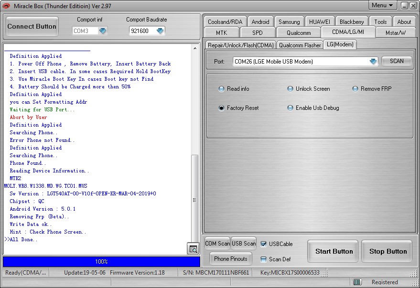Click the 'Abort by User' log line
The width and height of the screenshot is (420, 288).
click(x=28, y=117)
